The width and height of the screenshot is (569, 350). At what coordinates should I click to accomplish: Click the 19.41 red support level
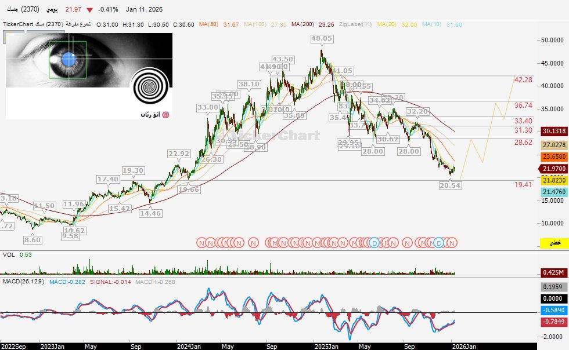(523, 185)
